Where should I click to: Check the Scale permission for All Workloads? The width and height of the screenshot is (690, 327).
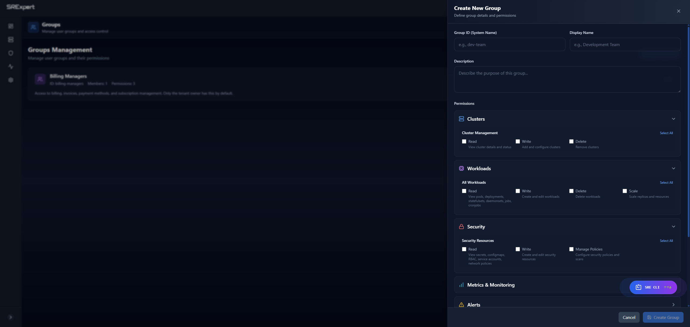coord(625,191)
